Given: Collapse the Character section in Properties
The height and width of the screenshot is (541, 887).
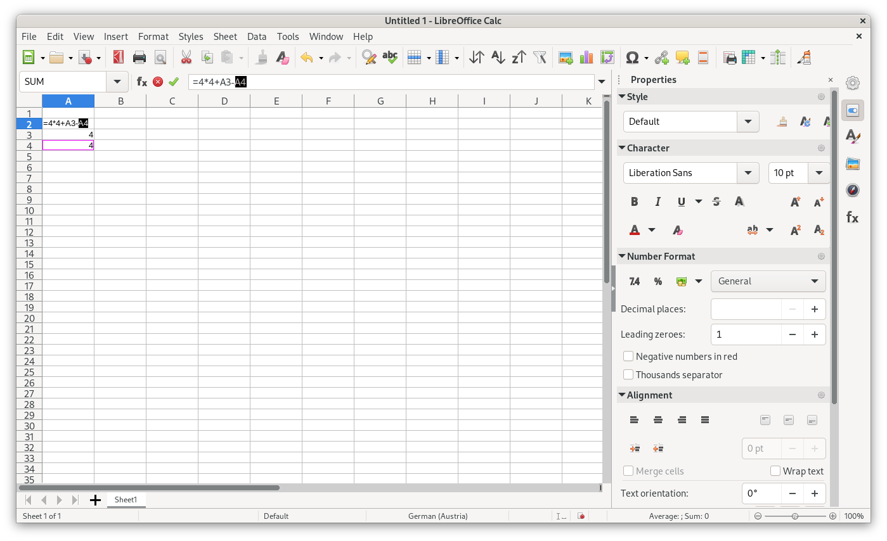Looking at the screenshot, I should [x=622, y=148].
